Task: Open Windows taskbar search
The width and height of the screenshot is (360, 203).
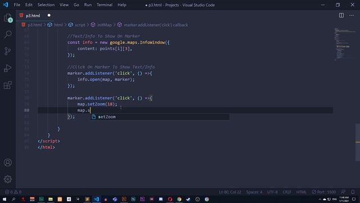Action: tap(13, 199)
